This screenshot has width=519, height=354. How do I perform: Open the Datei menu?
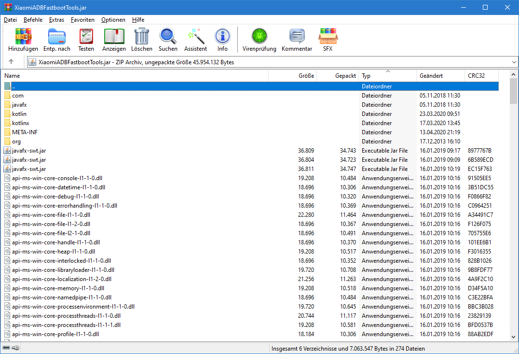point(10,20)
